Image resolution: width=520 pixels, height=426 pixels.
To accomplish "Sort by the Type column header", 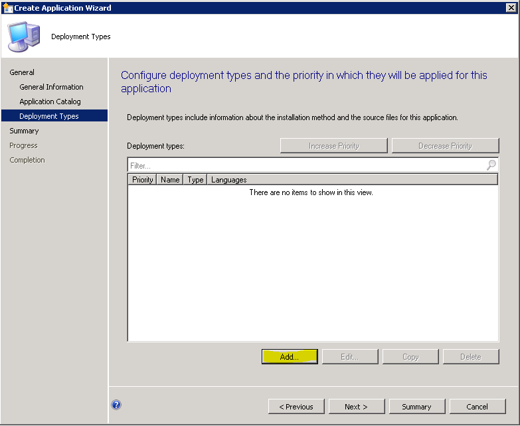I will (x=195, y=180).
